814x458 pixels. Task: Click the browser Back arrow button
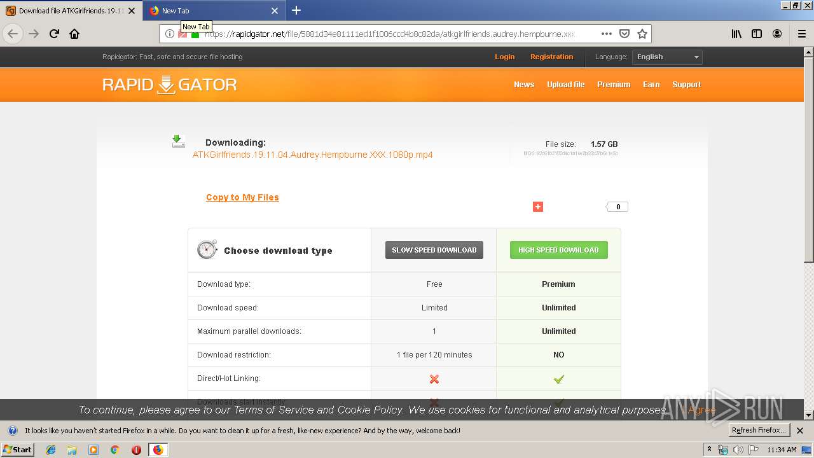[x=13, y=34]
